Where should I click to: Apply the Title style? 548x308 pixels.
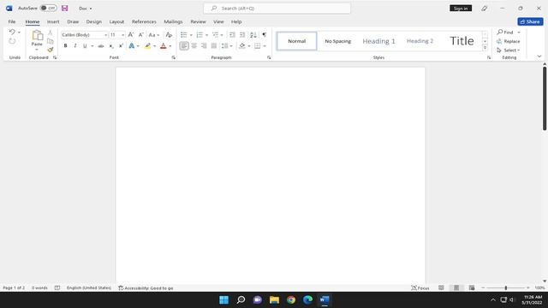pyautogui.click(x=462, y=41)
